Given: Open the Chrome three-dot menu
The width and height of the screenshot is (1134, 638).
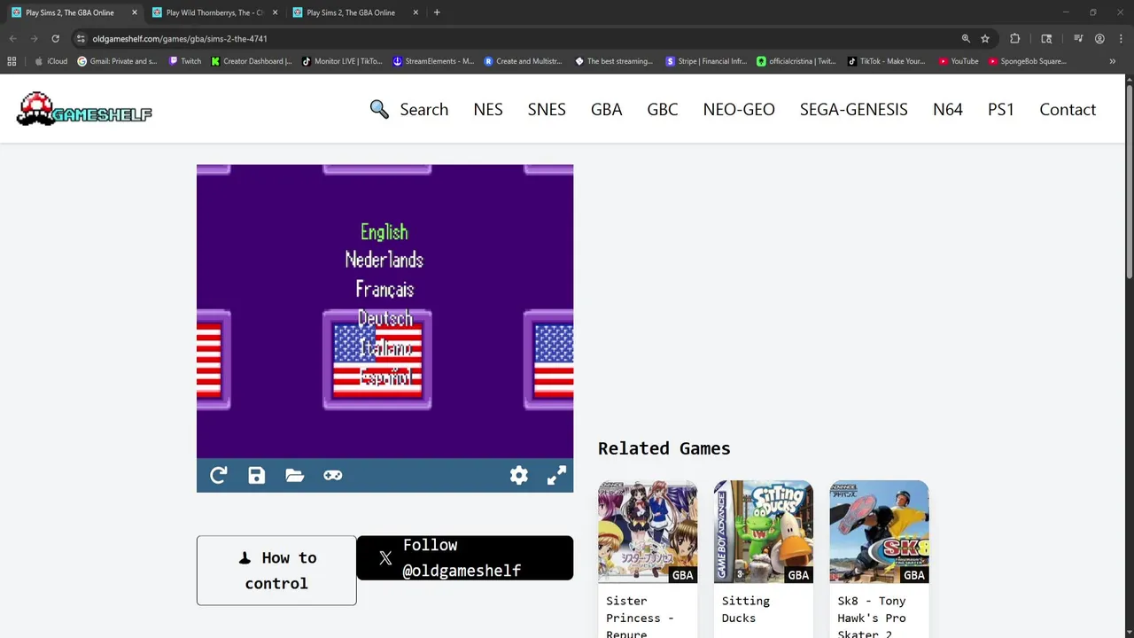Looking at the screenshot, I should [x=1119, y=39].
